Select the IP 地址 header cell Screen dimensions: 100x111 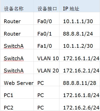[80, 6]
